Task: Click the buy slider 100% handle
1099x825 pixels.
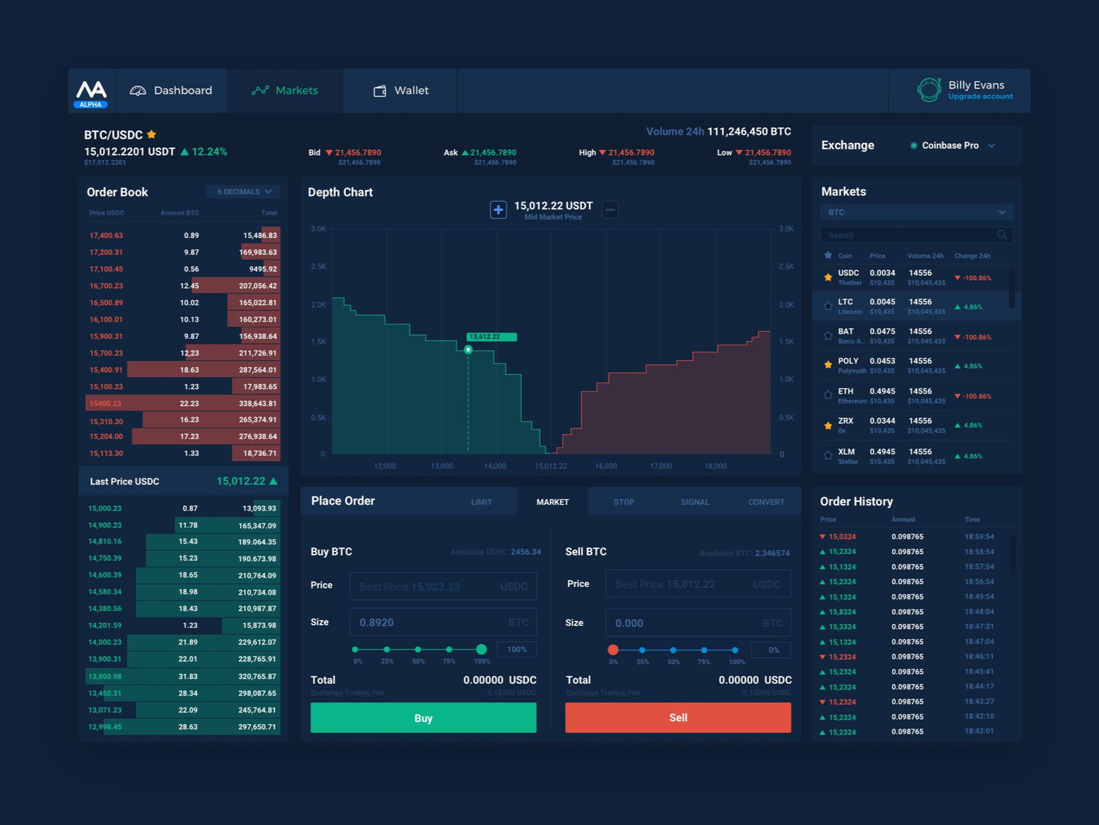Action: point(481,650)
